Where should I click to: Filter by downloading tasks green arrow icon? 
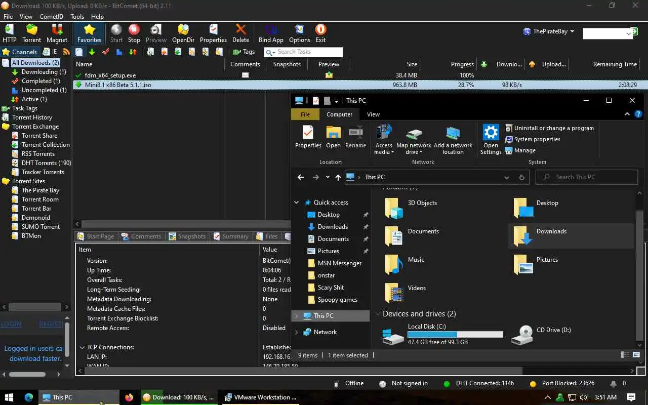pos(92,52)
